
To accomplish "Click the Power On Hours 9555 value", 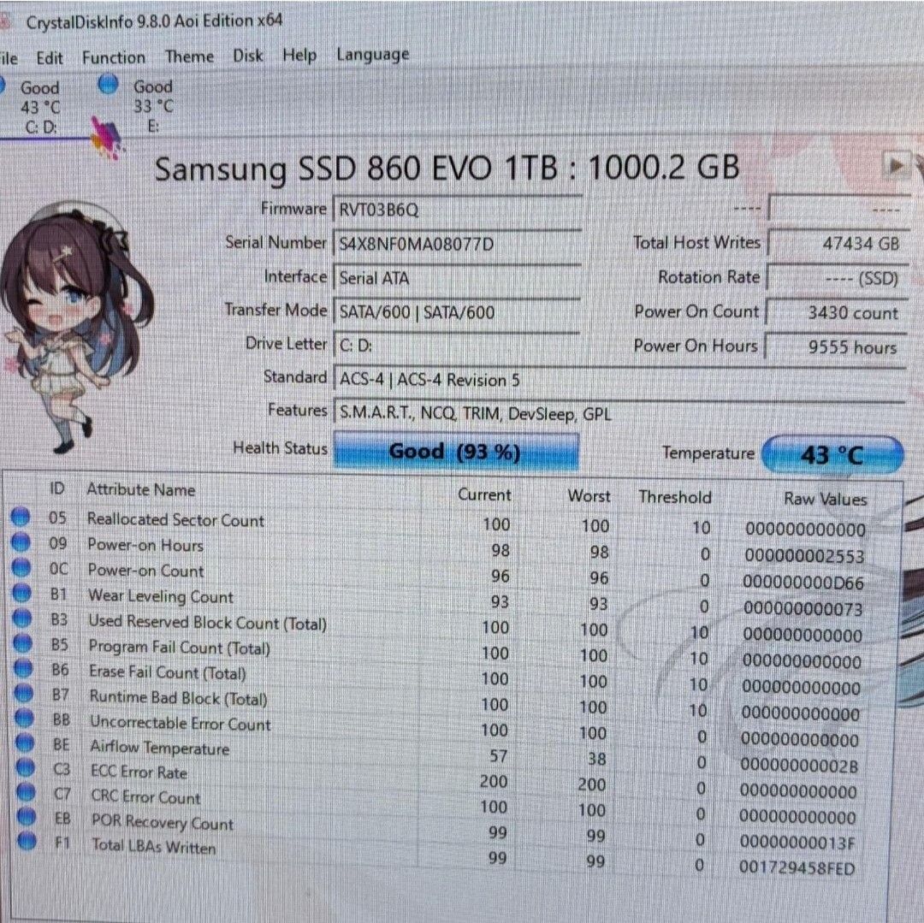I will click(836, 347).
